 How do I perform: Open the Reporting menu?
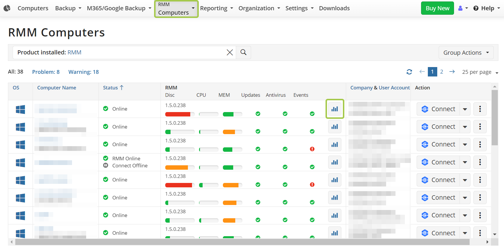217,8
